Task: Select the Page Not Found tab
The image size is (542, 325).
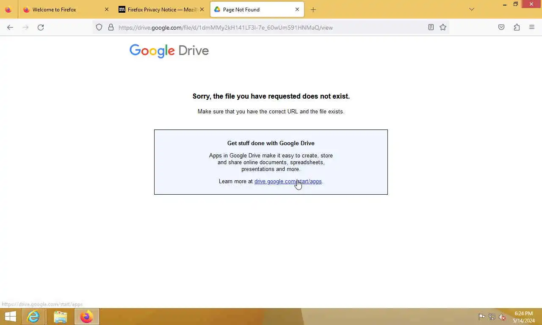Action: pyautogui.click(x=257, y=10)
